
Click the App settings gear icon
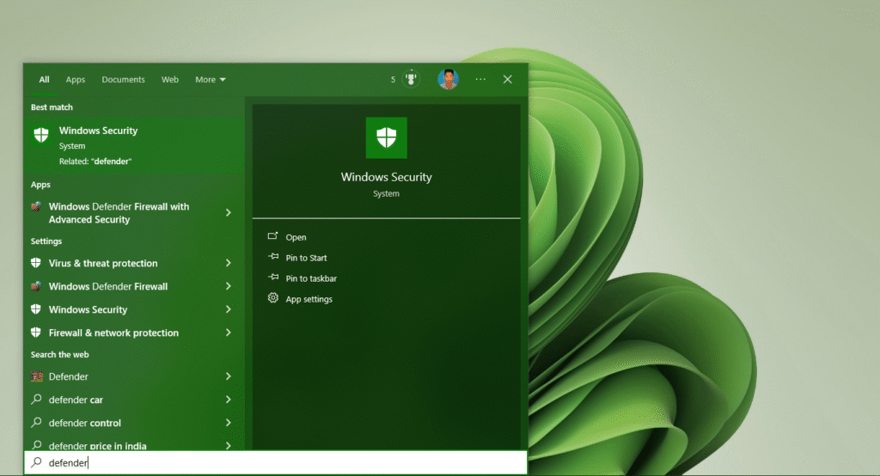tap(272, 298)
